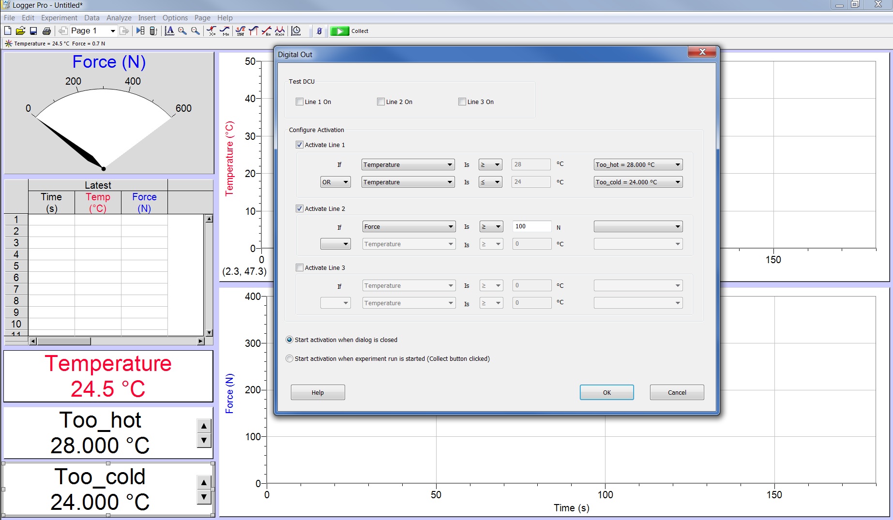Select the Curve Fit tool
This screenshot has height=520, width=893.
click(x=280, y=30)
